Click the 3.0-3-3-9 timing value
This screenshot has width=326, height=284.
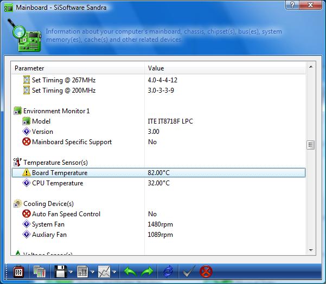coord(161,91)
